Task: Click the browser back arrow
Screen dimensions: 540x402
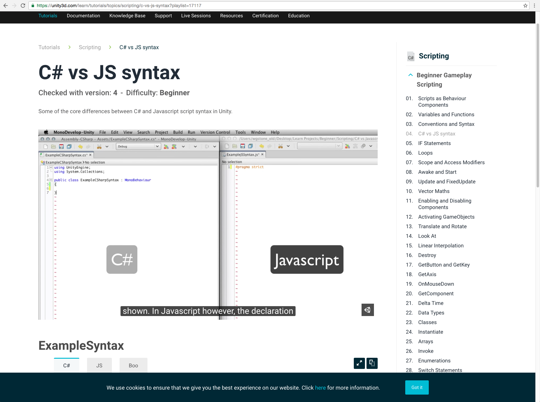Action: click(6, 6)
